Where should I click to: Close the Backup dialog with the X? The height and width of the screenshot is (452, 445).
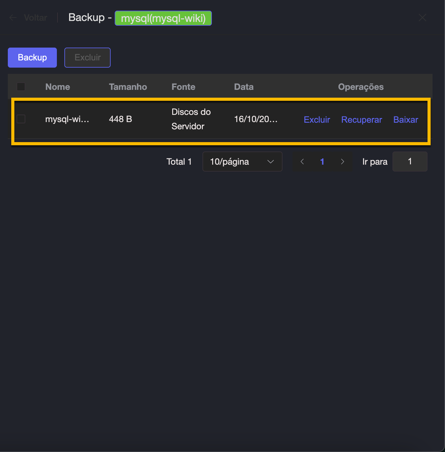422,18
